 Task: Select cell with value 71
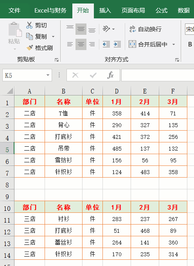pyautogui.click(x=173, y=113)
